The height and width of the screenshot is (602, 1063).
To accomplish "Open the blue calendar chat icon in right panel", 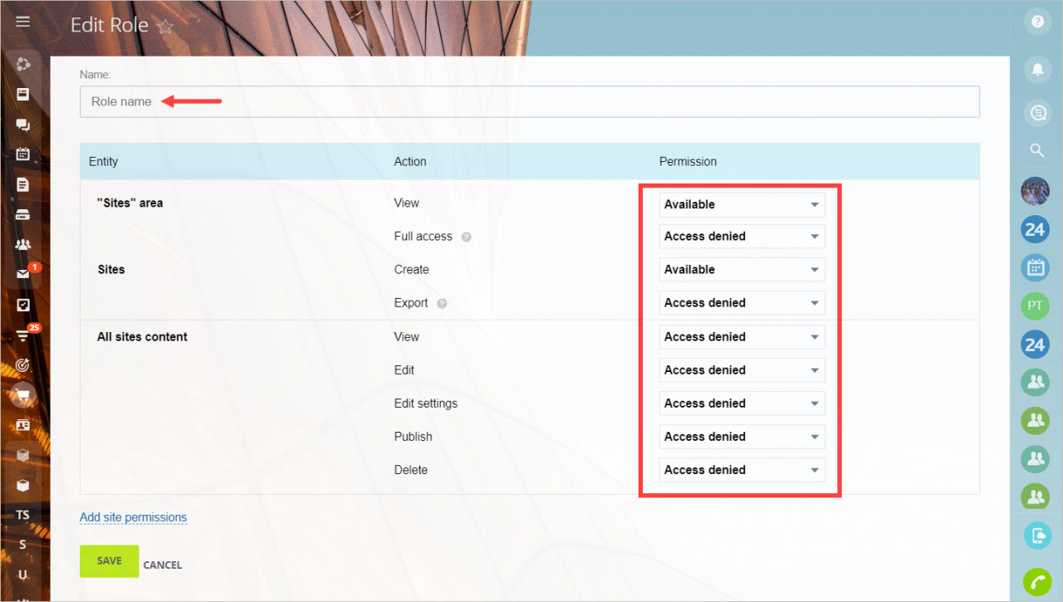I will tap(1035, 267).
